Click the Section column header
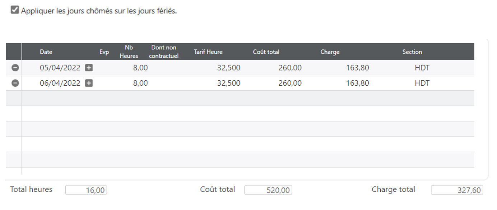Screen dimensions: 497x210 click(412, 52)
